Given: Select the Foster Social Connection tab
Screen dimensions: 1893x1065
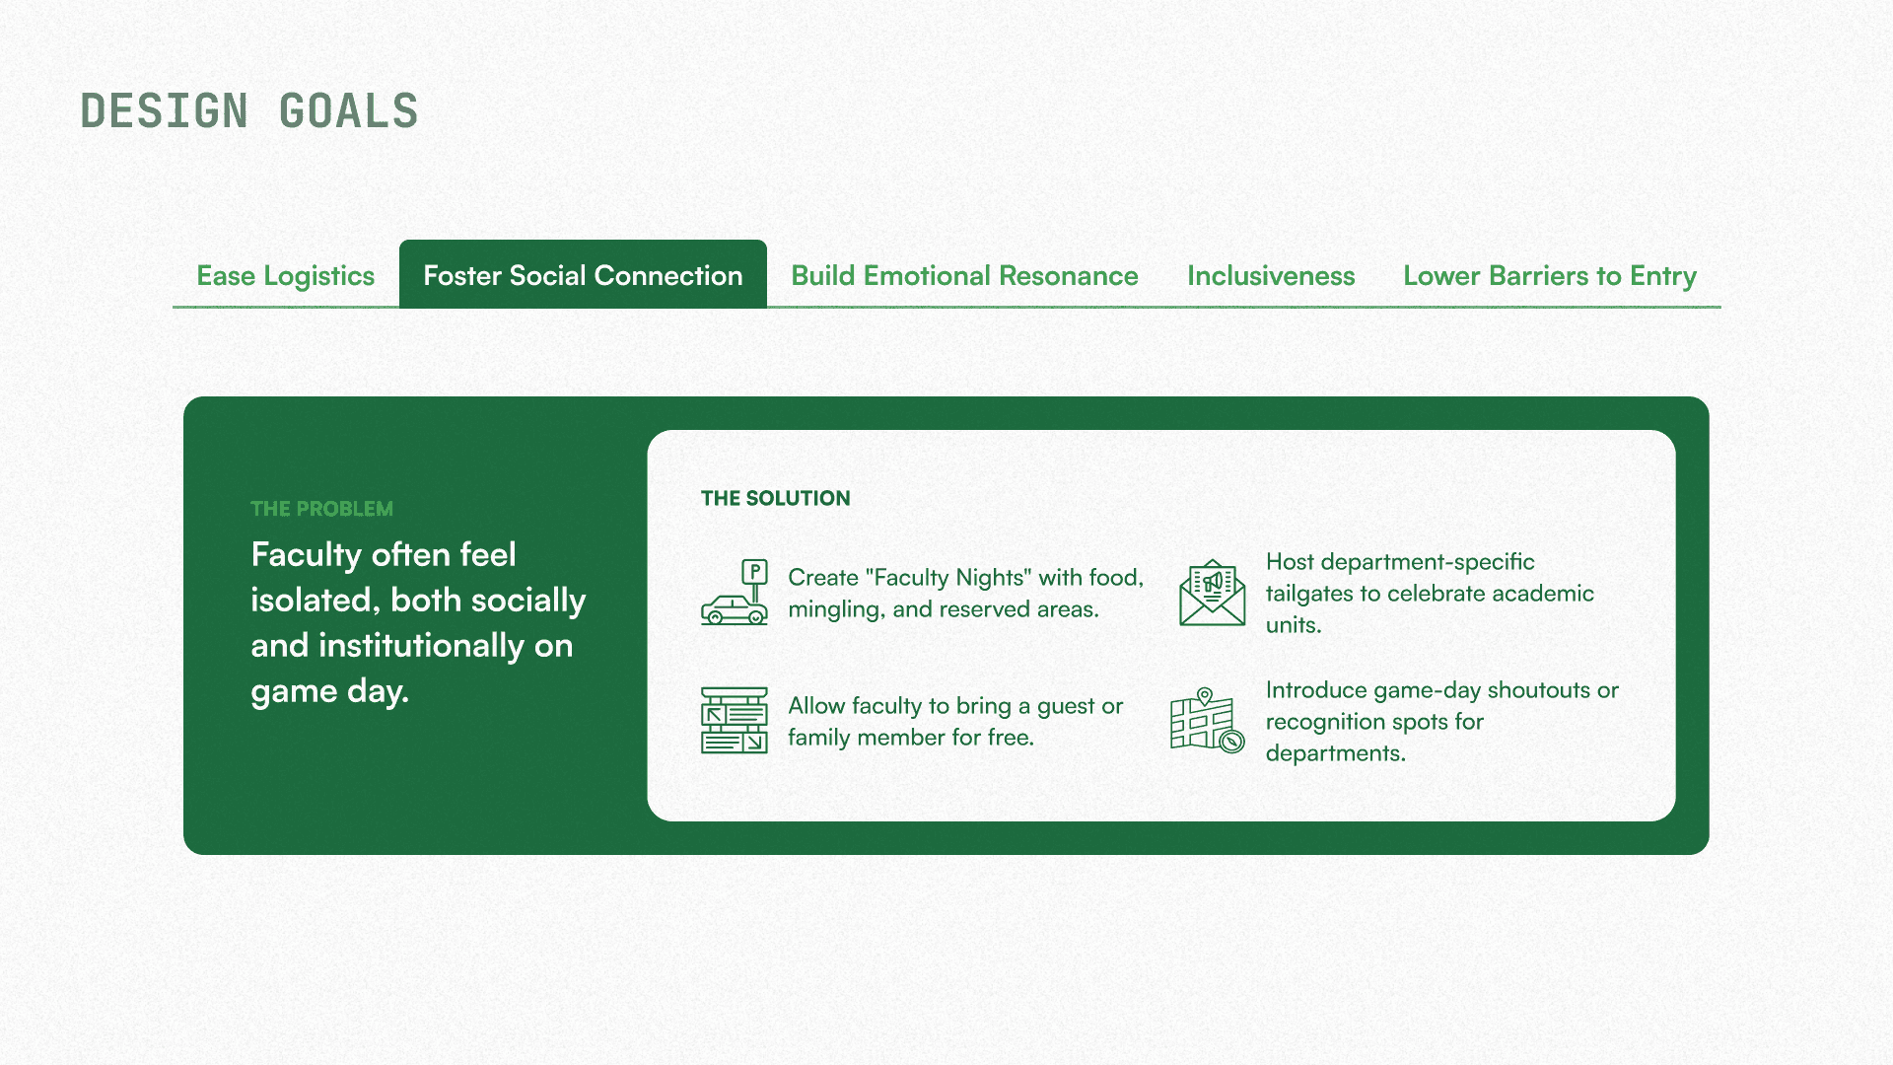Looking at the screenshot, I should click(x=583, y=275).
